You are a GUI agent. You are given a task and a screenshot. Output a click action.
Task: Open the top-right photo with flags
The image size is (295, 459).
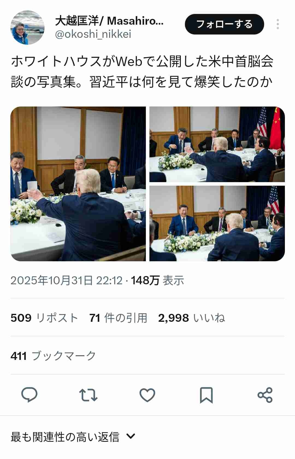(217, 144)
